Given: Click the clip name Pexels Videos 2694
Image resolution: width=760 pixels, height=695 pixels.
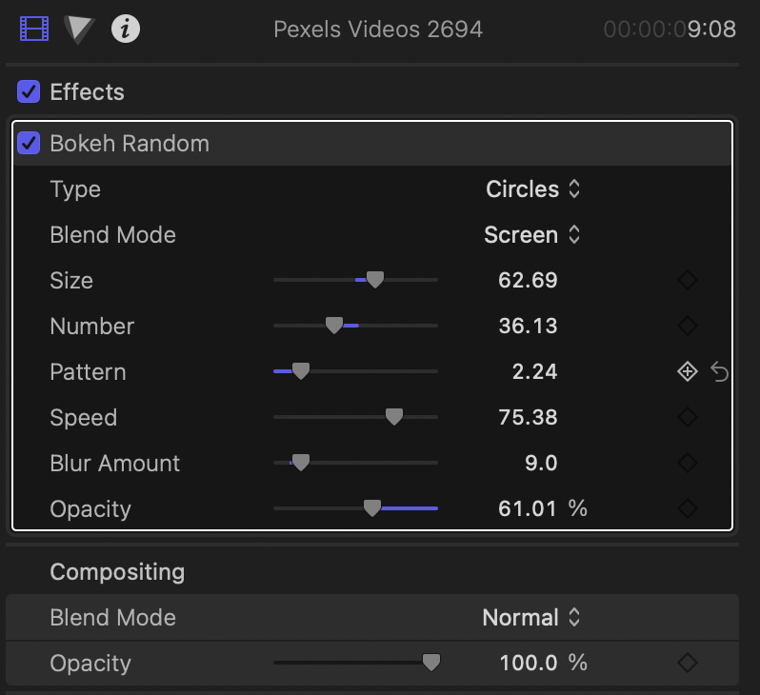Looking at the screenshot, I should (378, 30).
